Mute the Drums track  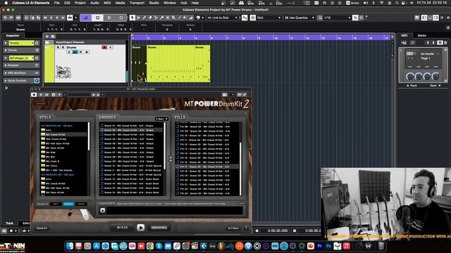pyautogui.click(x=58, y=47)
